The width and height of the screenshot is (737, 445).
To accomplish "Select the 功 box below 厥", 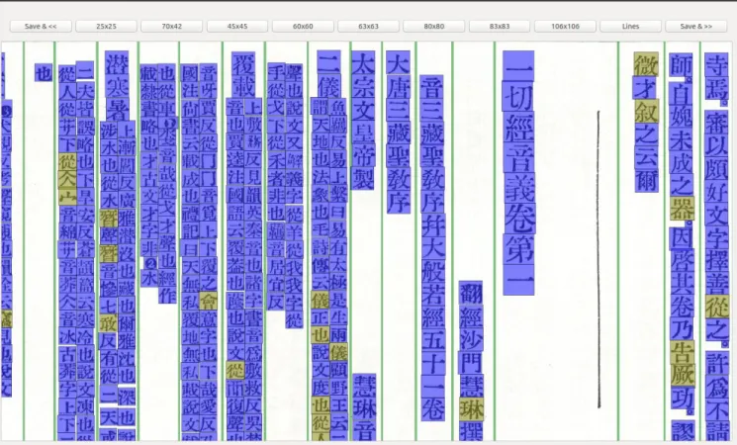I will click(x=683, y=398).
